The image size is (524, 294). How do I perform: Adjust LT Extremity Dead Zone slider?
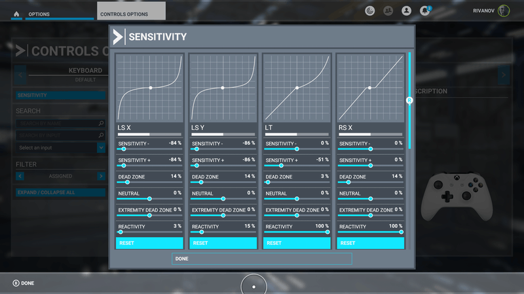297,216
